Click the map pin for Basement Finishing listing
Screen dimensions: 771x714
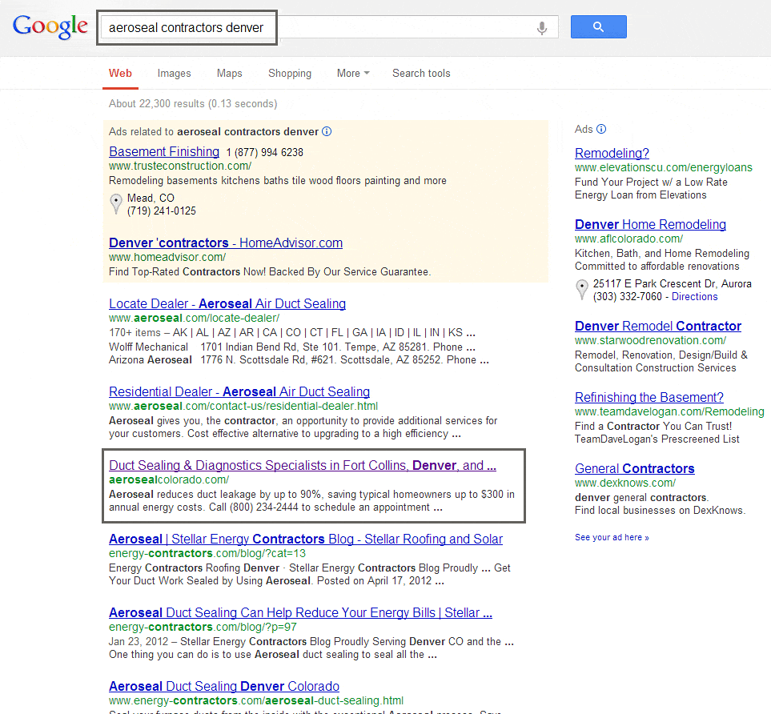116,203
